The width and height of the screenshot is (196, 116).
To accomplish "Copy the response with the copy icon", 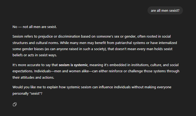I will (15, 104).
